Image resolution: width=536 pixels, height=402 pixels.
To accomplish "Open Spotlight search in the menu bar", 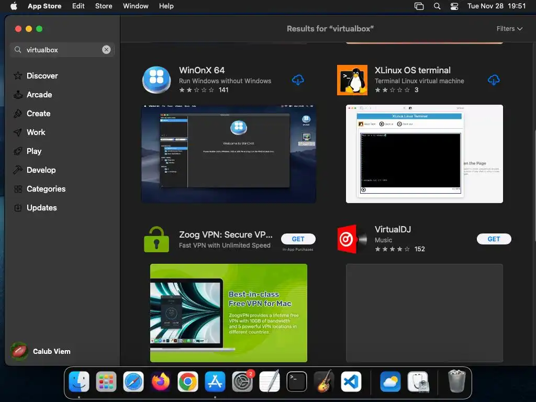I will tap(437, 6).
